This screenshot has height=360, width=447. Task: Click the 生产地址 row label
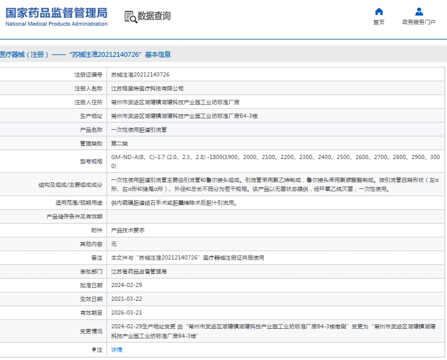91,116
